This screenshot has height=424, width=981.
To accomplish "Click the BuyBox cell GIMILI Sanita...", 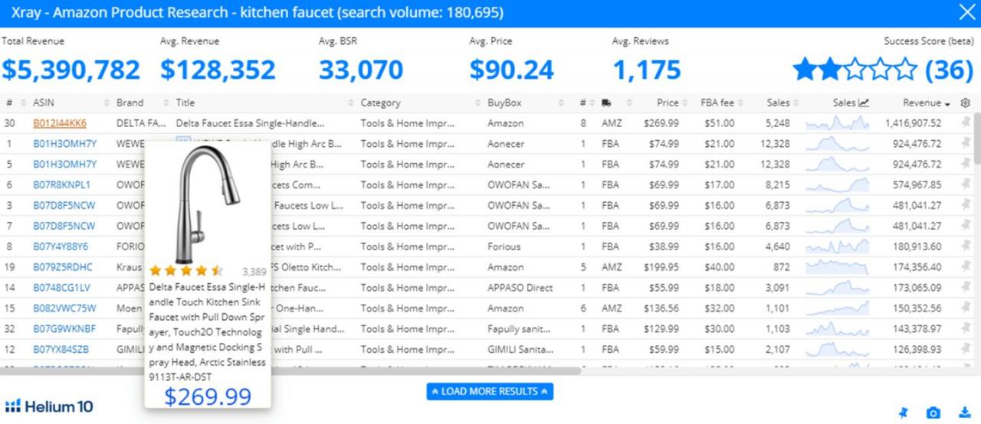I will 520,349.
